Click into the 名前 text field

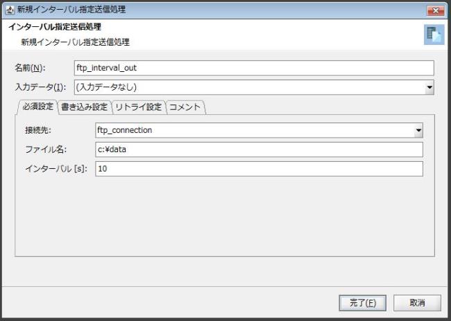point(253,68)
